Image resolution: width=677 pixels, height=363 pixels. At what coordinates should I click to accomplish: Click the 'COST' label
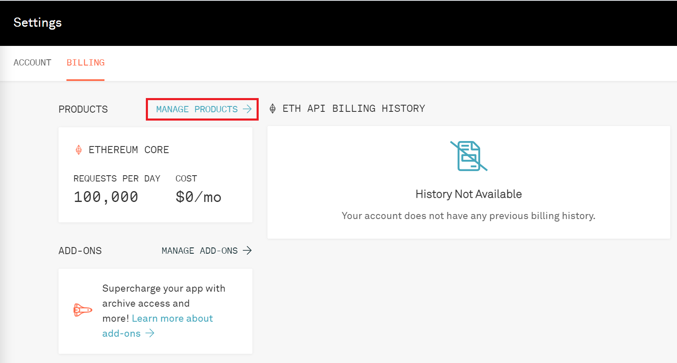click(186, 179)
